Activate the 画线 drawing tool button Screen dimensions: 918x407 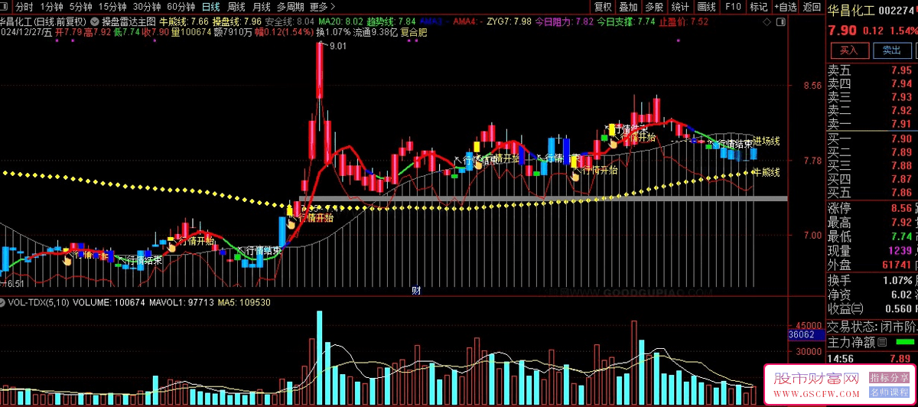(x=706, y=7)
